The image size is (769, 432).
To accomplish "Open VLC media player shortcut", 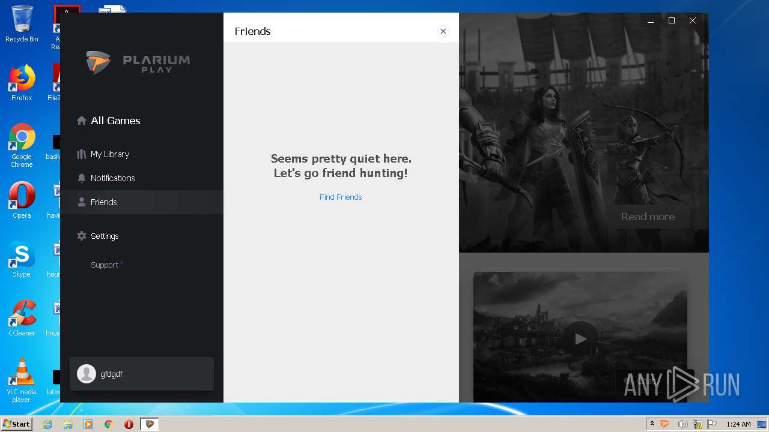I will [22, 380].
